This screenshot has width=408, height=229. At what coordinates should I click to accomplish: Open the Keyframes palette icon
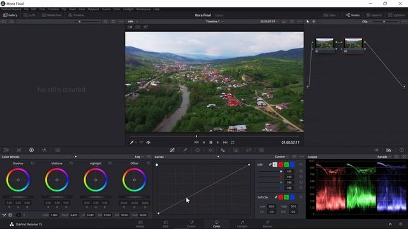376,150
